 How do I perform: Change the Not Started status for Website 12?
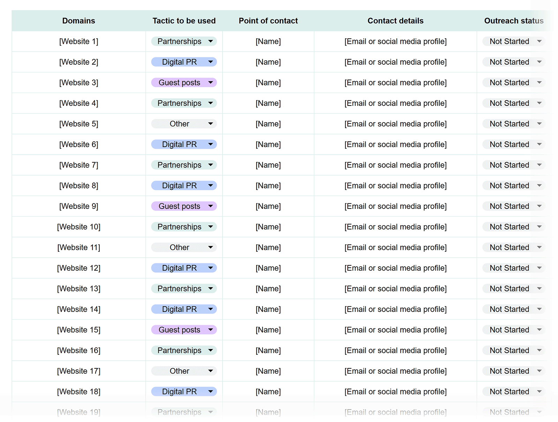point(514,268)
